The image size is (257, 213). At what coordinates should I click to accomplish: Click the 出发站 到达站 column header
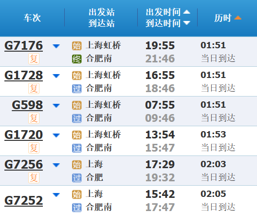point(101,18)
